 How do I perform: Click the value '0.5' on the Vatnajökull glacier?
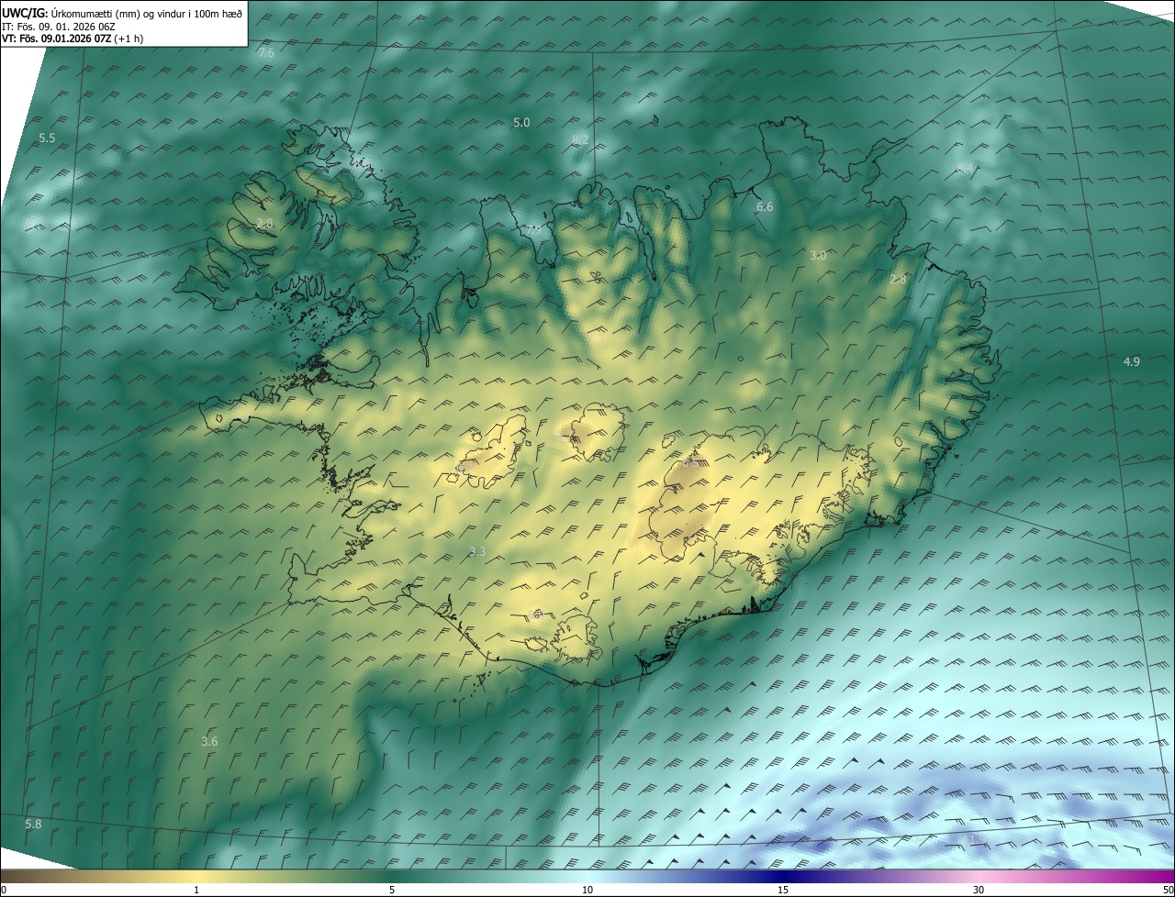click(x=688, y=463)
